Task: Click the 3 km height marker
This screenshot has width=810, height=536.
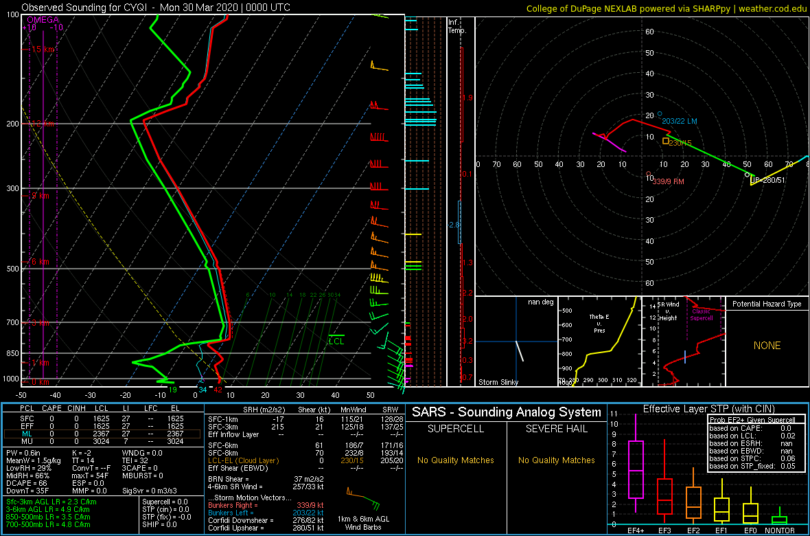Action: (40, 323)
